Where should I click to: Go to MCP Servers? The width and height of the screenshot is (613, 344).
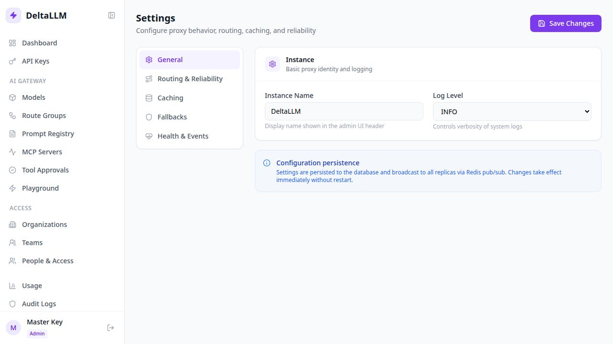(62, 152)
